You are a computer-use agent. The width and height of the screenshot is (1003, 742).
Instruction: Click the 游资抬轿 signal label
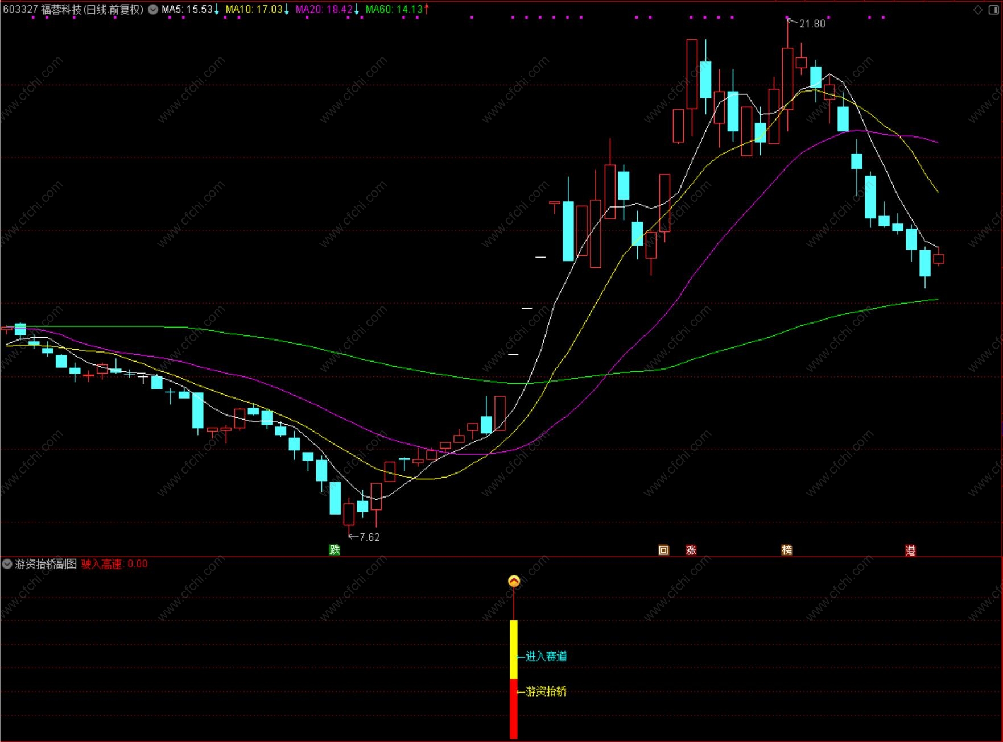pos(546,691)
